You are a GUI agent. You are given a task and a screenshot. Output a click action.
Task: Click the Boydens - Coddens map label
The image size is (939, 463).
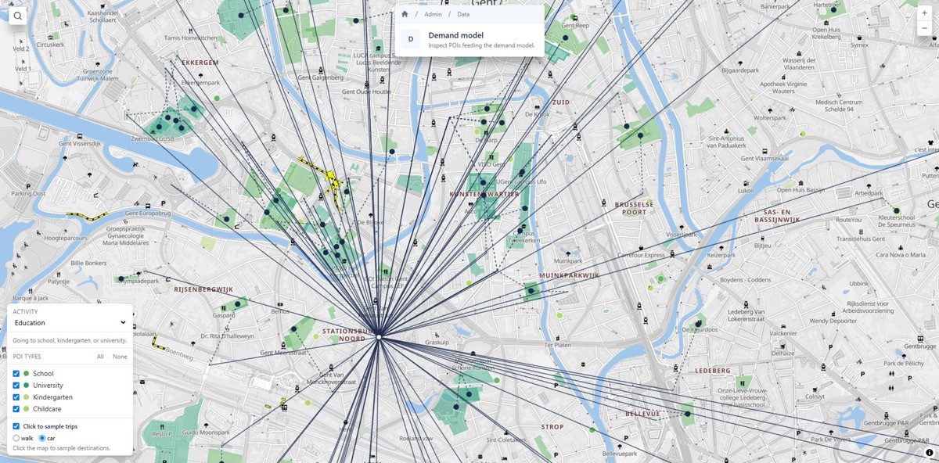coord(745,280)
